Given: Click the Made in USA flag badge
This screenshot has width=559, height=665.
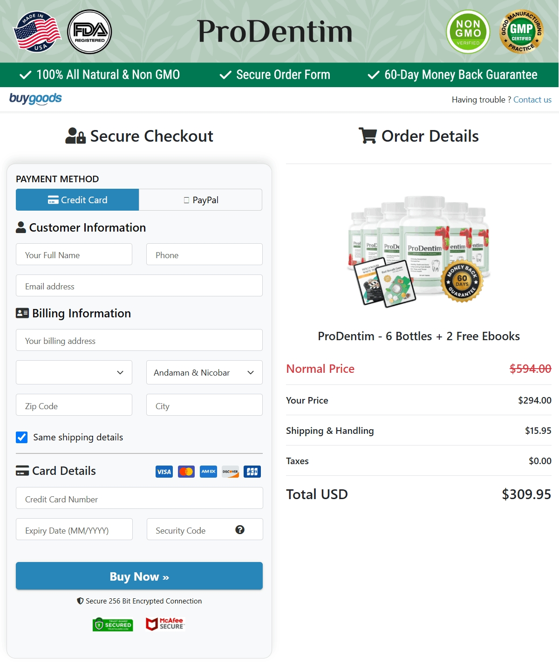Looking at the screenshot, I should coord(37,32).
